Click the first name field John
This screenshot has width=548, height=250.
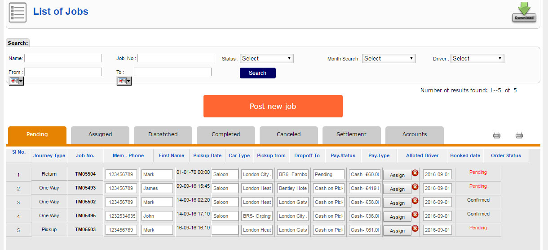157,216
